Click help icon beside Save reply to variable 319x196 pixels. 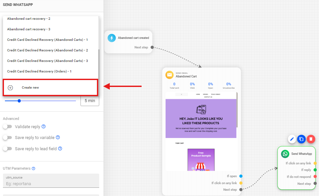[58, 137]
